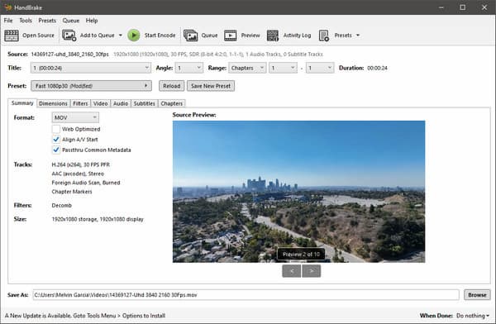Switch to the Filters tab
Viewport: 496px width, 324px height.
[80, 103]
